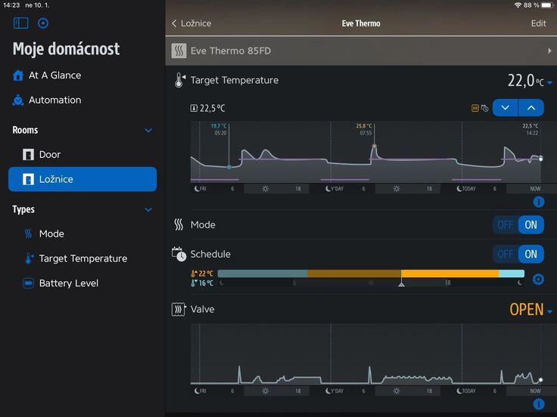This screenshot has height=417, width=557.
Task: Click the orange heating icon above the graph
Action: pos(475,108)
